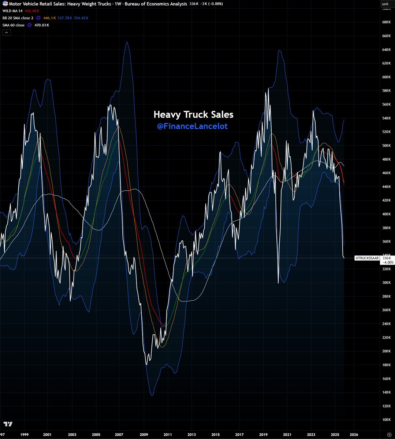The height and width of the screenshot is (439, 395).
Task: Collapse the indicator legend with chevron
Action: point(7,33)
